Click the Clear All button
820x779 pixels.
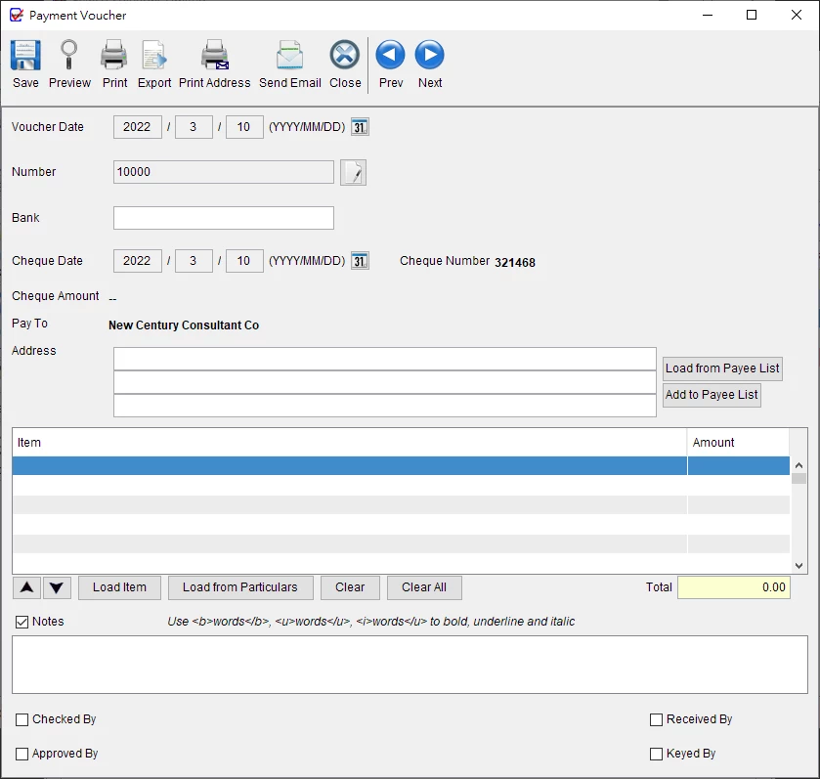(x=424, y=587)
